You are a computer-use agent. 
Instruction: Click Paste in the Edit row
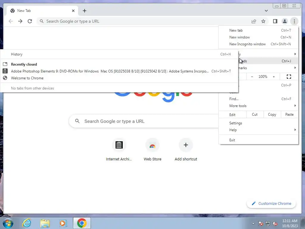(290, 114)
